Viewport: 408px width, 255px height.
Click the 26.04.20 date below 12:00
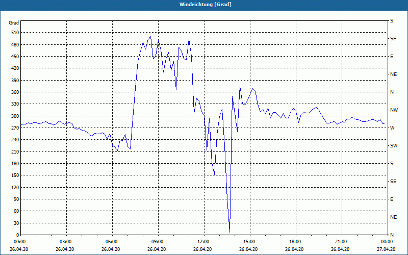(x=202, y=249)
